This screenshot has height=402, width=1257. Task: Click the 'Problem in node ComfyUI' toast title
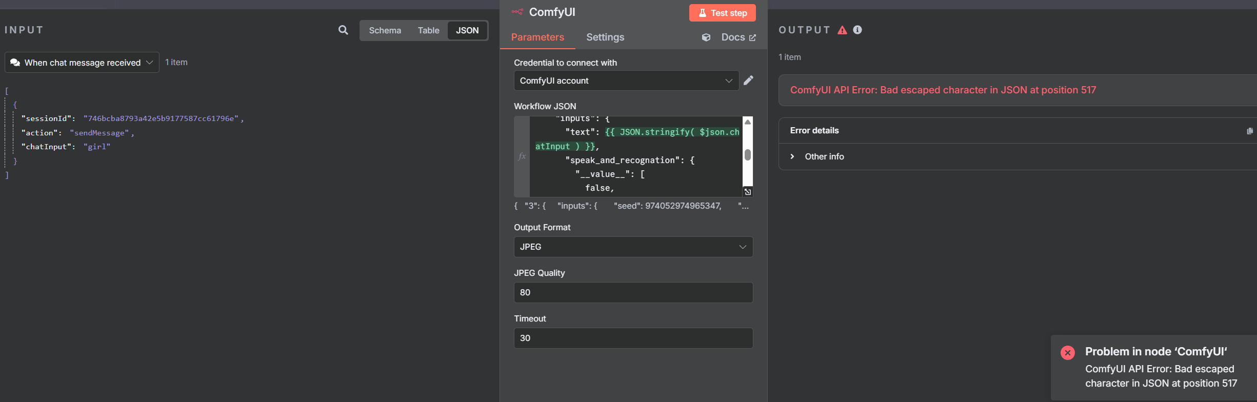coord(1156,352)
